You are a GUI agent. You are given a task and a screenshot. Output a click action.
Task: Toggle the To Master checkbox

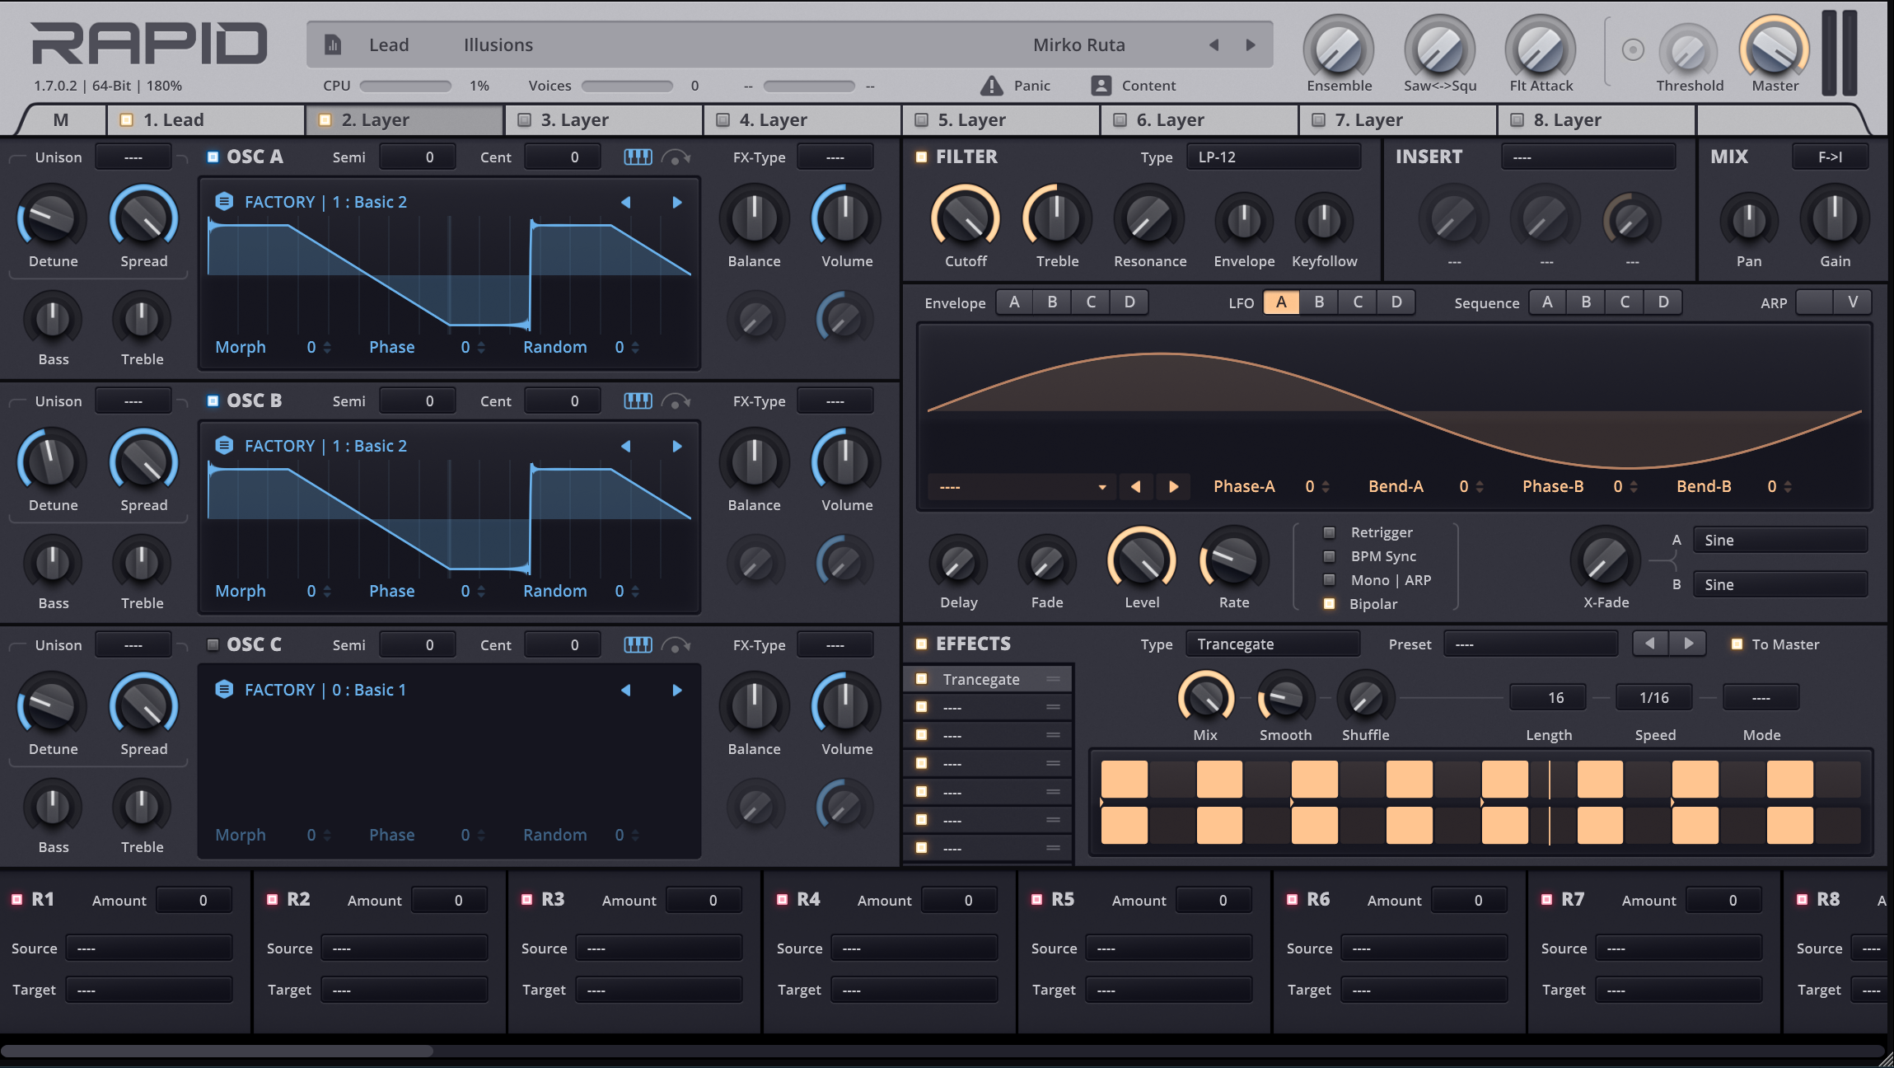[1737, 644]
